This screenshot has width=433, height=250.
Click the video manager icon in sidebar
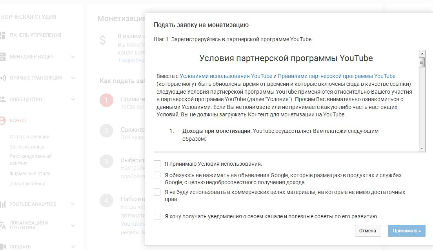coord(3,56)
